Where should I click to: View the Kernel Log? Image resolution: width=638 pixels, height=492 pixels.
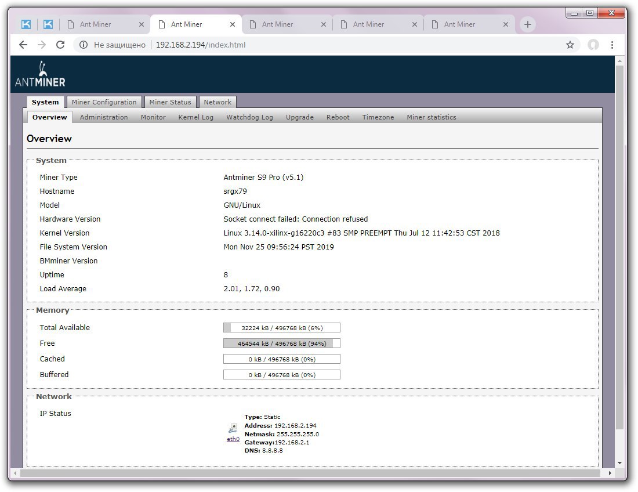pos(195,117)
